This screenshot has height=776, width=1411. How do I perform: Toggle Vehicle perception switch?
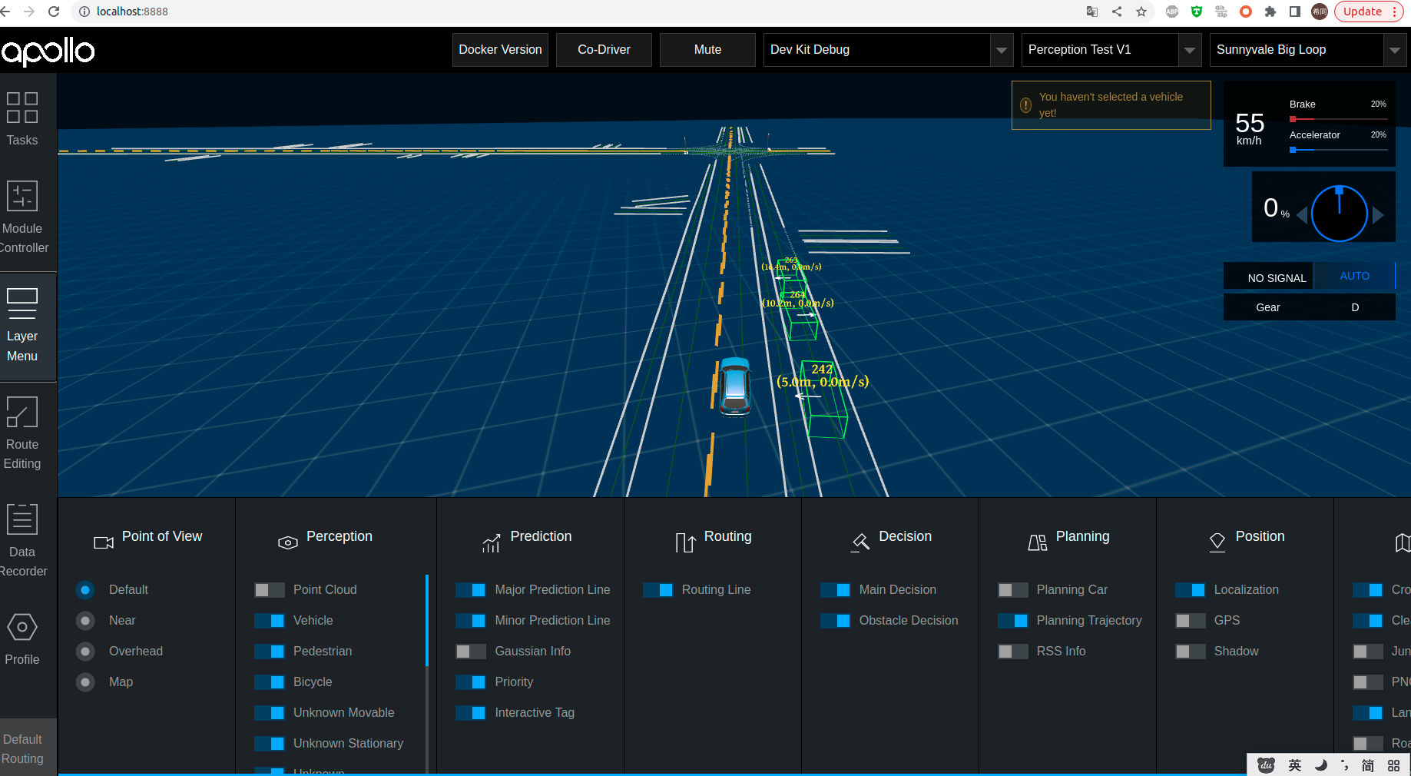click(x=270, y=621)
